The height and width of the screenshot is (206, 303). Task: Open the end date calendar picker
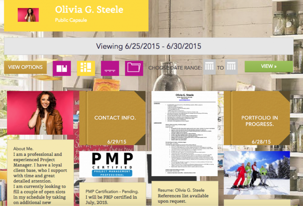point(231,67)
